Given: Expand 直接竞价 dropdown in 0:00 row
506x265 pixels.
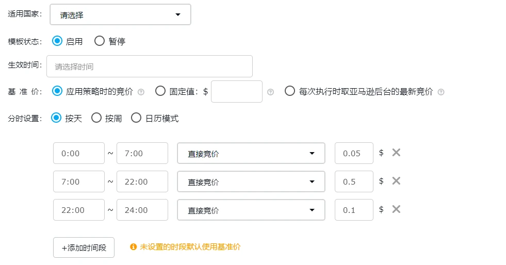Looking at the screenshot, I should pyautogui.click(x=251, y=153).
